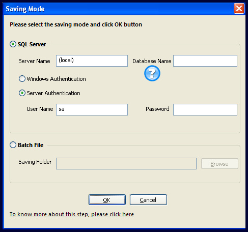Screen dimensions: 248x232
Task: Click into the Database Name text box
Action: [205, 61]
